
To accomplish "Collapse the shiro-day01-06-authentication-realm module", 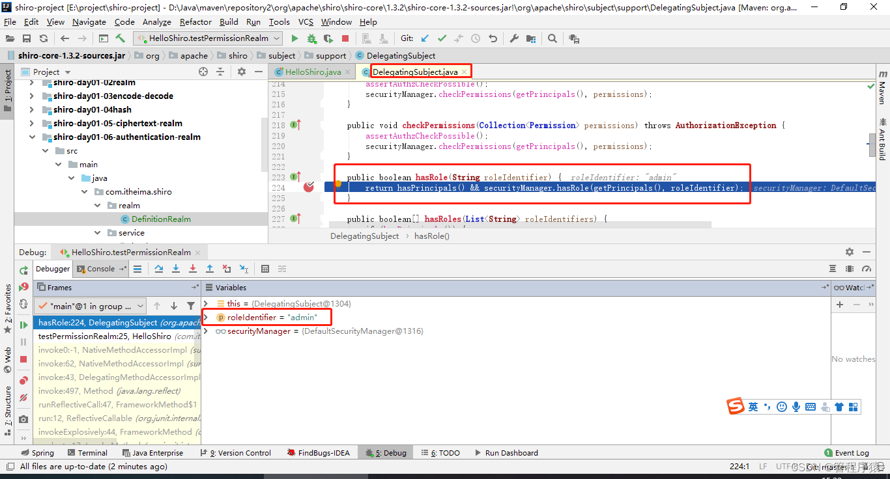I will tap(31, 137).
